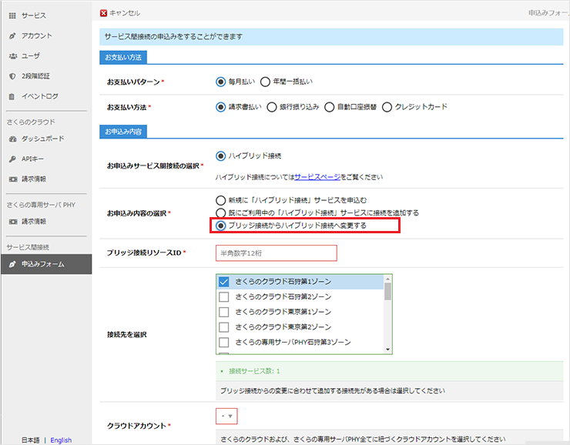This screenshot has width=570, height=445.
Task: Open the クラウドアカウント dropdown
Action: tap(226, 417)
